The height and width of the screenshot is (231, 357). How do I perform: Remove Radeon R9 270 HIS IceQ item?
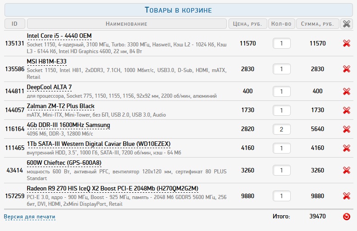[x=347, y=196]
